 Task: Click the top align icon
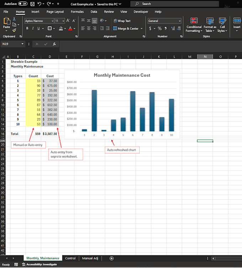[83, 20]
